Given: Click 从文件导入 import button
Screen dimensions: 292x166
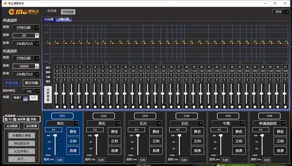Looking at the screenshot, I should coord(22,151).
